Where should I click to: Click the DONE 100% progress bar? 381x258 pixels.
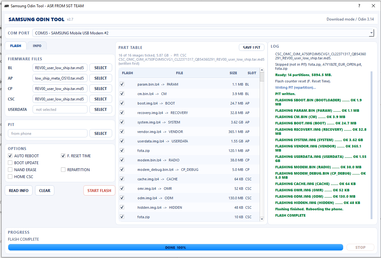[175, 247]
